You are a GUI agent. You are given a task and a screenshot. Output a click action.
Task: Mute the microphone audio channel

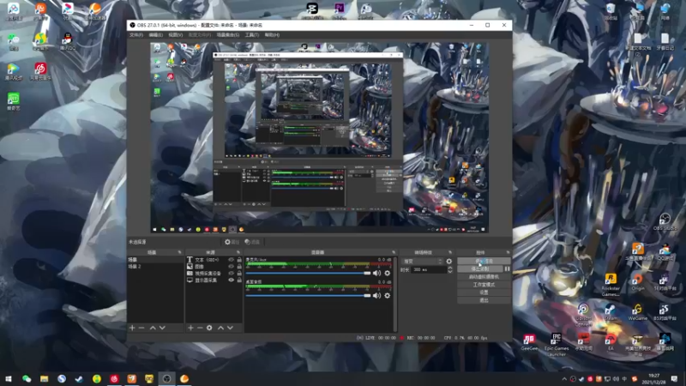376,273
